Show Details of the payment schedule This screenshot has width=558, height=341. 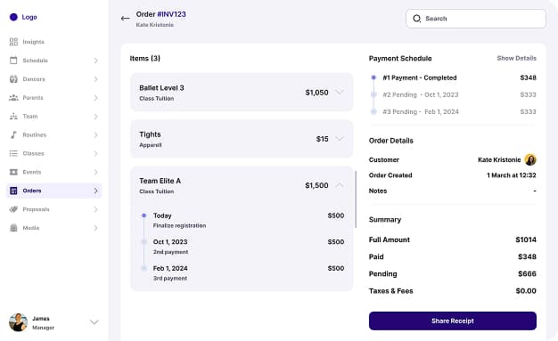tap(516, 58)
